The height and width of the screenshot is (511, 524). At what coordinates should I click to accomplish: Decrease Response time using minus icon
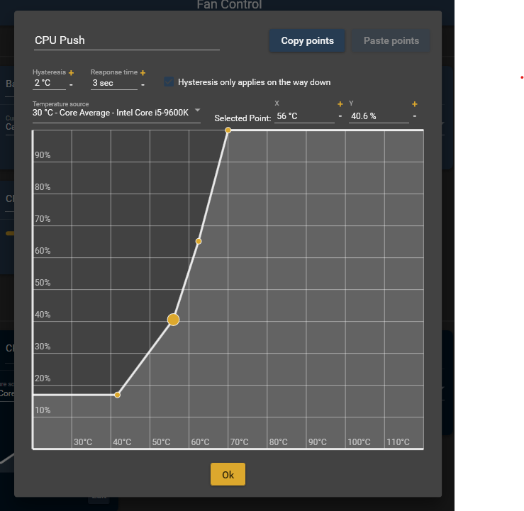[x=143, y=86]
